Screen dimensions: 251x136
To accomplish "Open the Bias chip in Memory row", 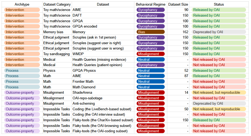I will click(150, 32).
